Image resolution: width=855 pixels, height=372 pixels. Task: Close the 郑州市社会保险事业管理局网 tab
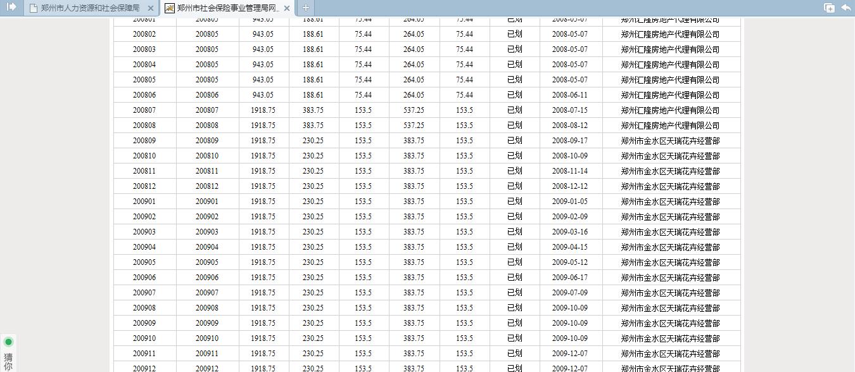(x=287, y=8)
